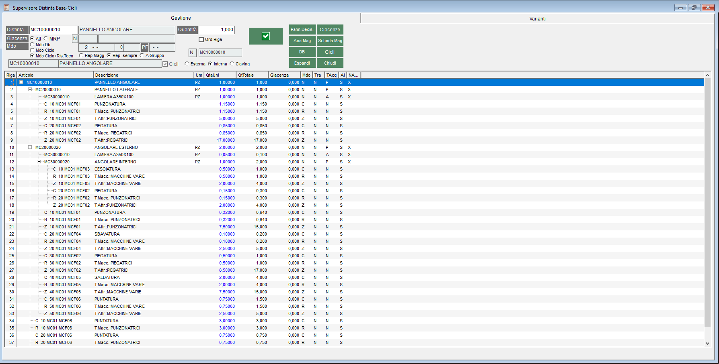719x364 pixels.
Task: Collapse the MC30000020 Angolare Interno node
Action: tap(39, 162)
